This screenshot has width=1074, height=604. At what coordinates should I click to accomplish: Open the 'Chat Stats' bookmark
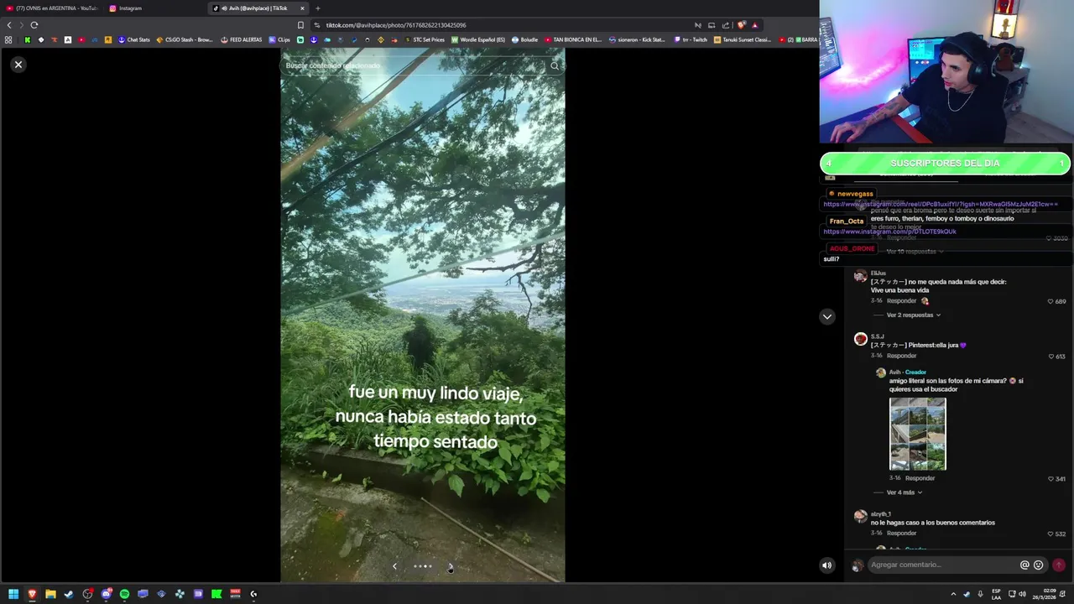click(x=134, y=39)
